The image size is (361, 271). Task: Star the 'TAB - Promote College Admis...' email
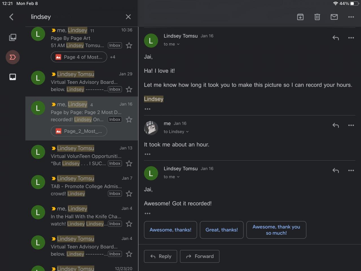point(129,194)
